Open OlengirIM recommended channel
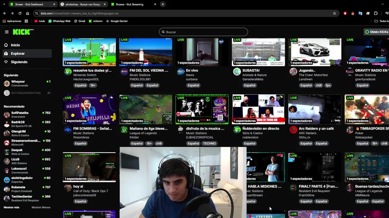This screenshot has height=218, width=389. [x=27, y=133]
